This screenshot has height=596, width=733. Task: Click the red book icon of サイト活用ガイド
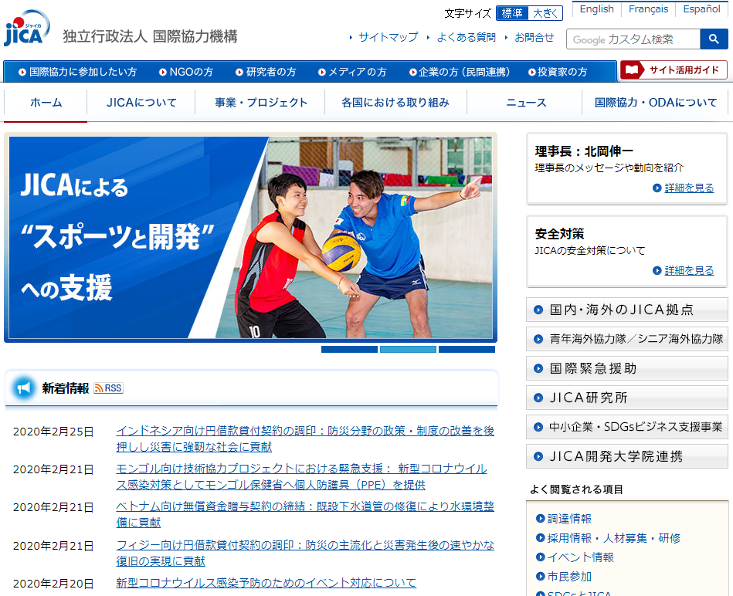pos(632,70)
